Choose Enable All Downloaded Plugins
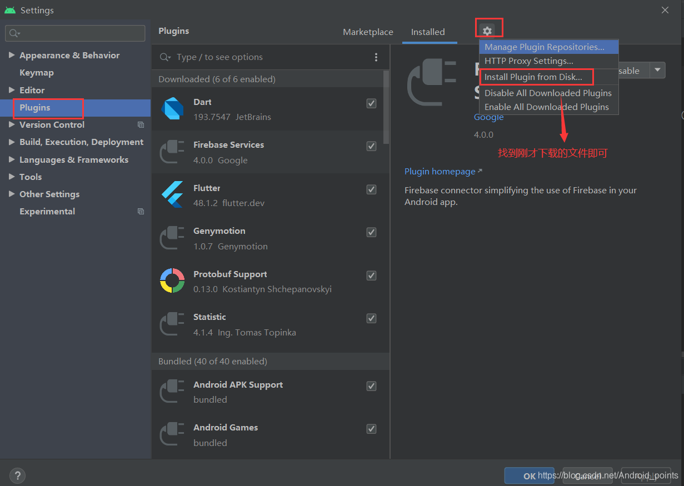This screenshot has height=486, width=684. tap(549, 107)
